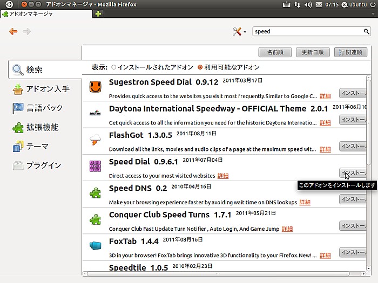Install Sugestron Speed Dial addon

(x=353, y=93)
